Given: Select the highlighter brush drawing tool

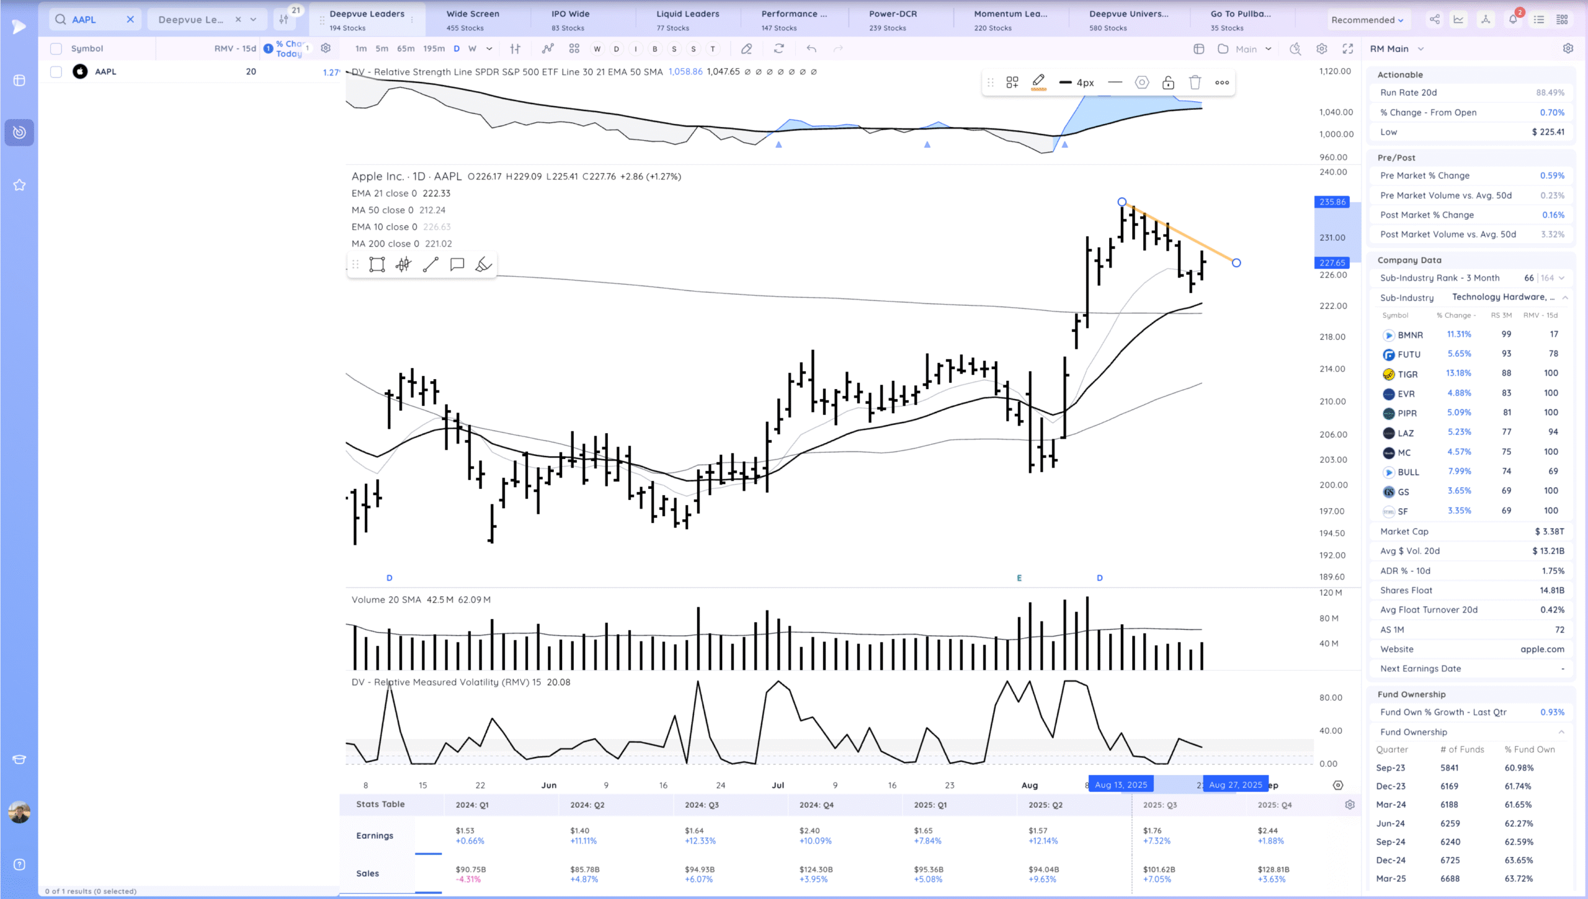Looking at the screenshot, I should (x=483, y=265).
